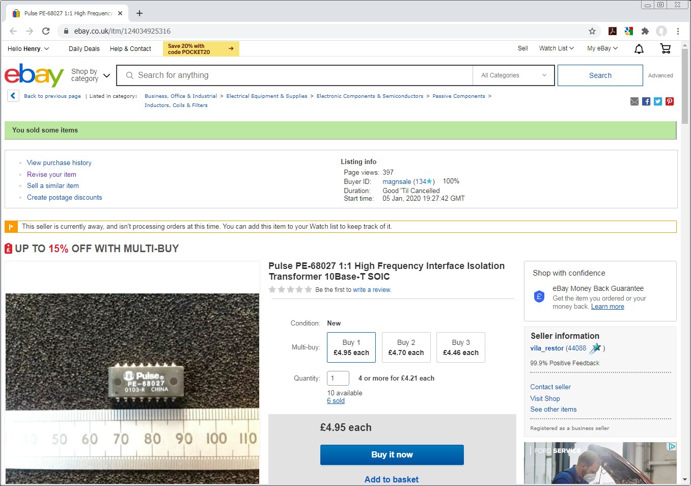Click the ad info icon on Ford advert
Viewport: 691px width, 486px height.
point(672,446)
